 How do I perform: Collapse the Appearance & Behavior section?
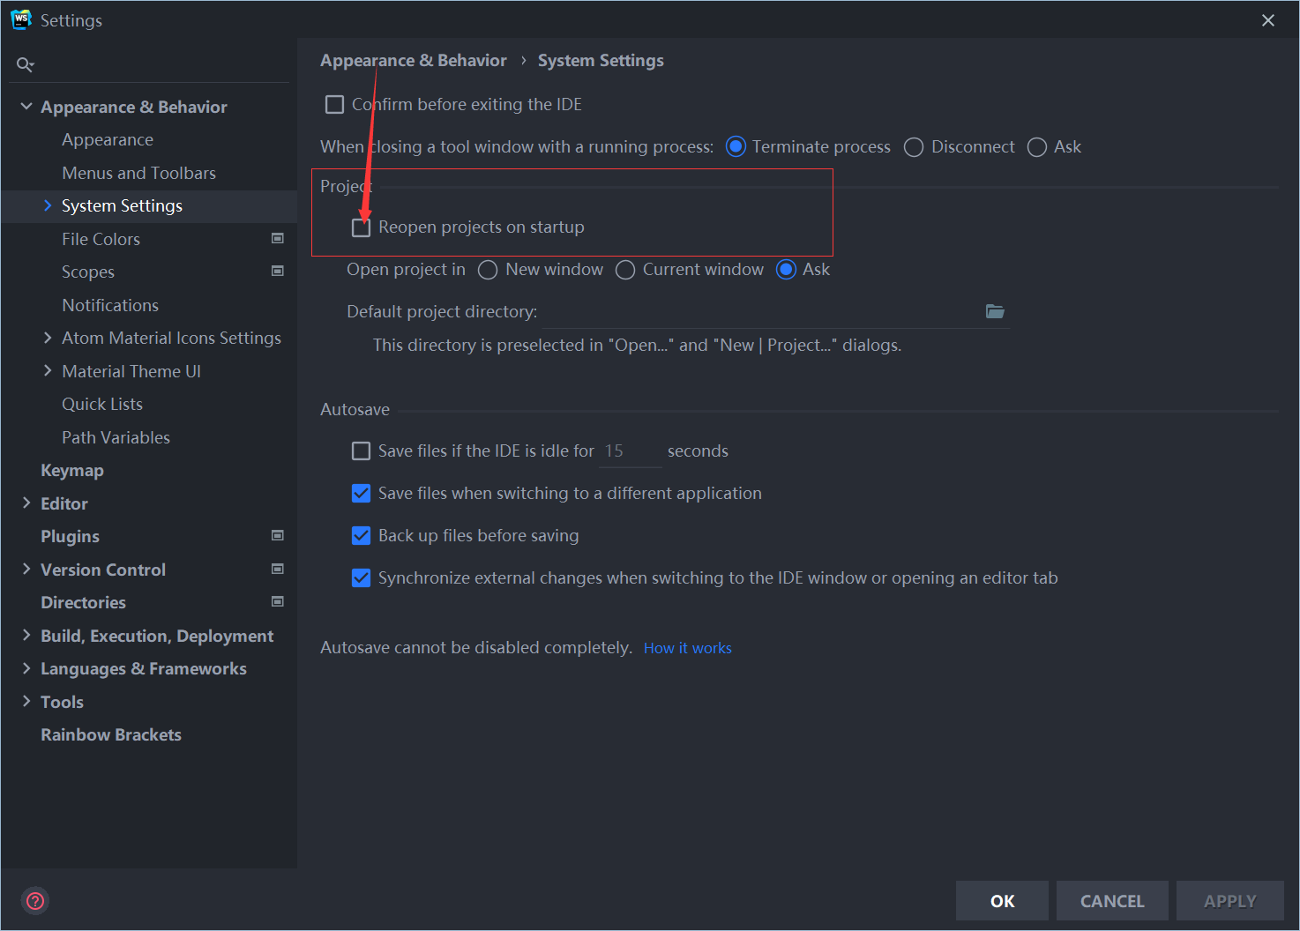26,106
